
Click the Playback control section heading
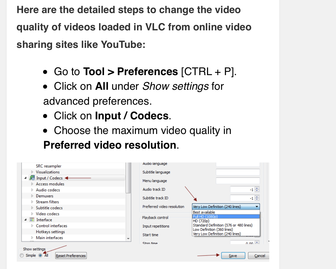pos(155,217)
